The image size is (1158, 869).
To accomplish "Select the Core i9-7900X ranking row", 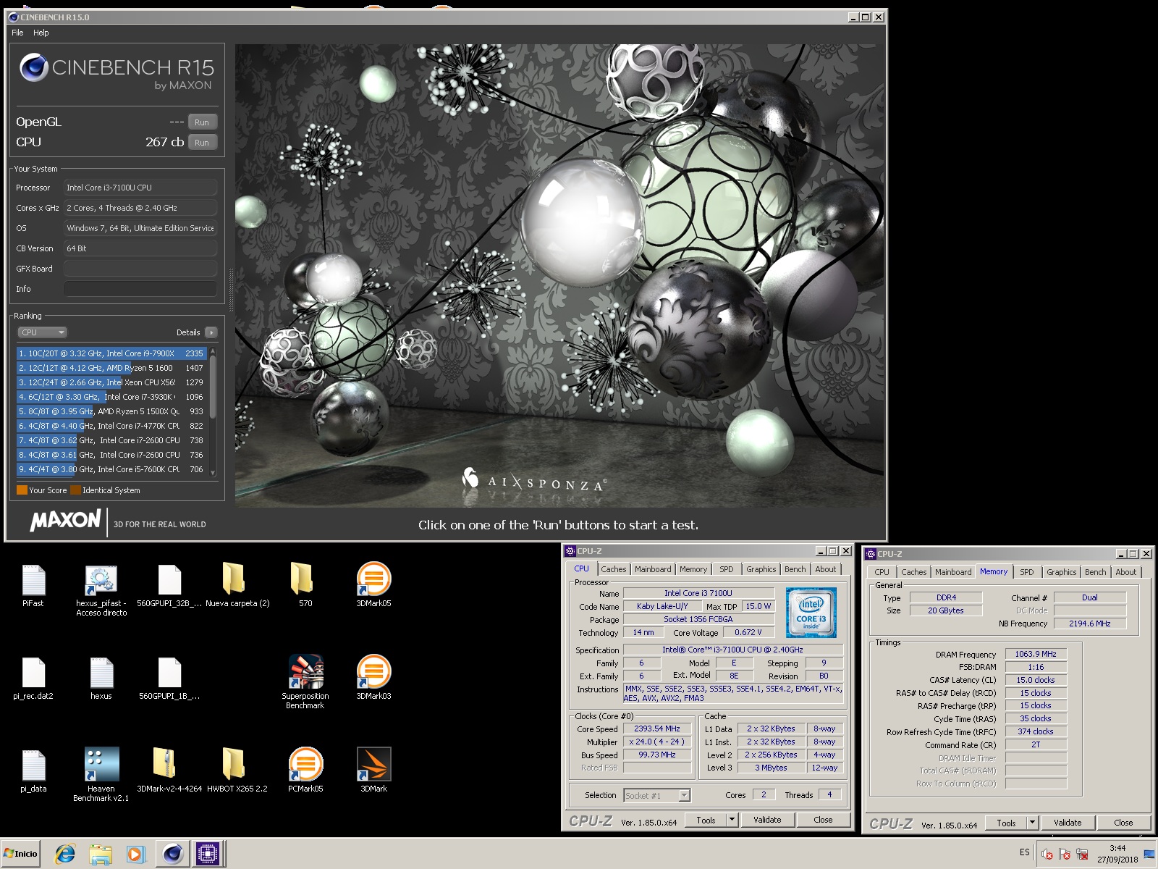I will [x=111, y=353].
